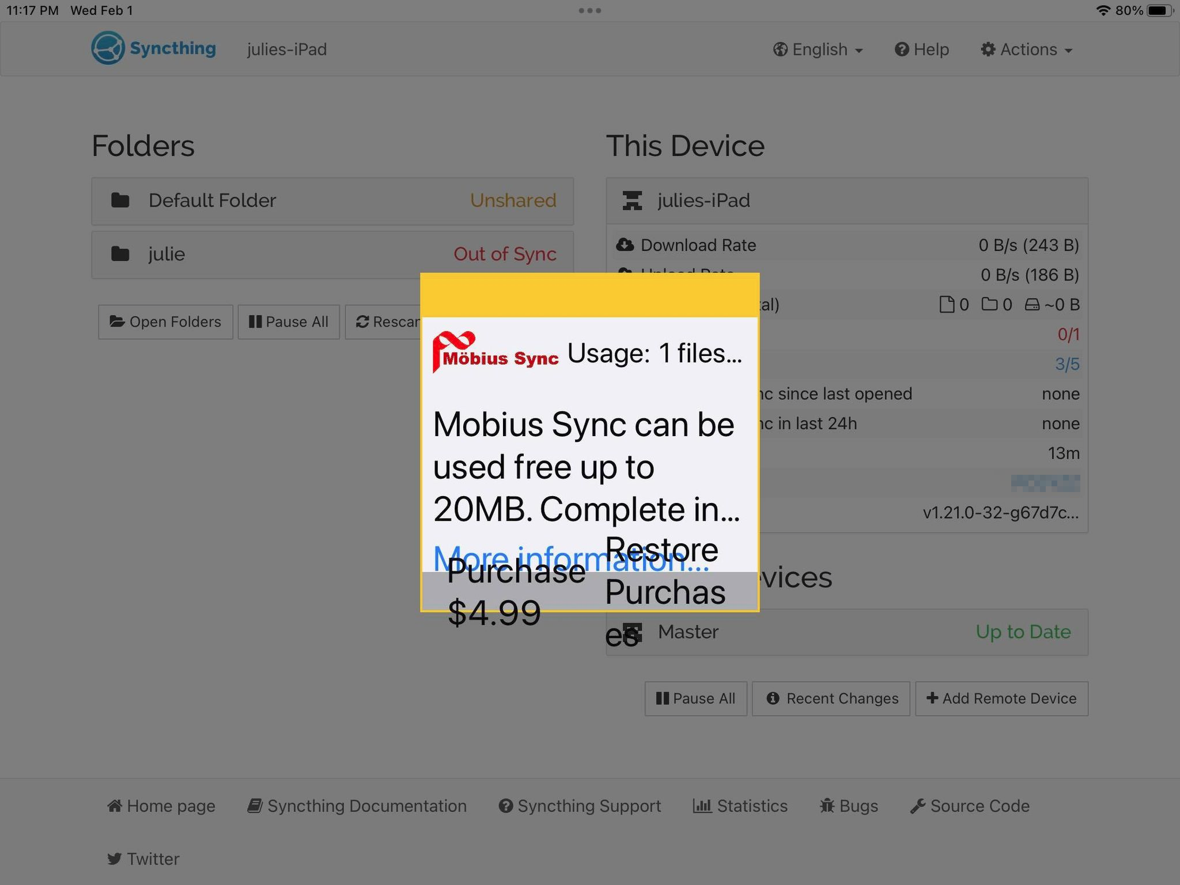Open Syncthing Documentation from the footer

(x=357, y=806)
